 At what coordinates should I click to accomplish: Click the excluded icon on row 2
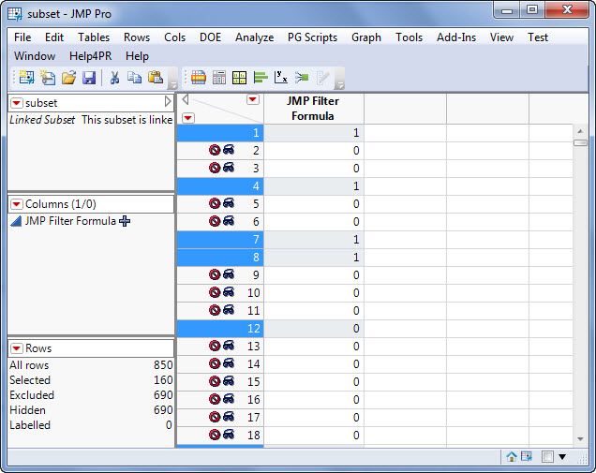pyautogui.click(x=215, y=151)
